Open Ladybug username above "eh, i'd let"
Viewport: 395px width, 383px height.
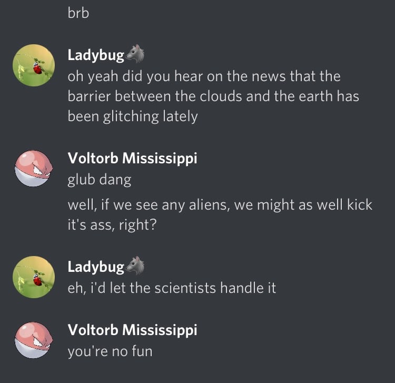coord(96,267)
